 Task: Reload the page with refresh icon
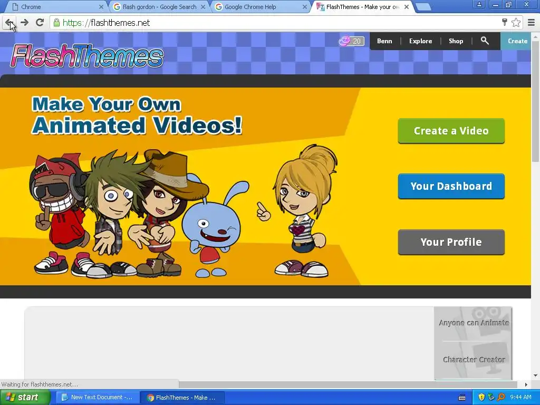click(x=40, y=23)
